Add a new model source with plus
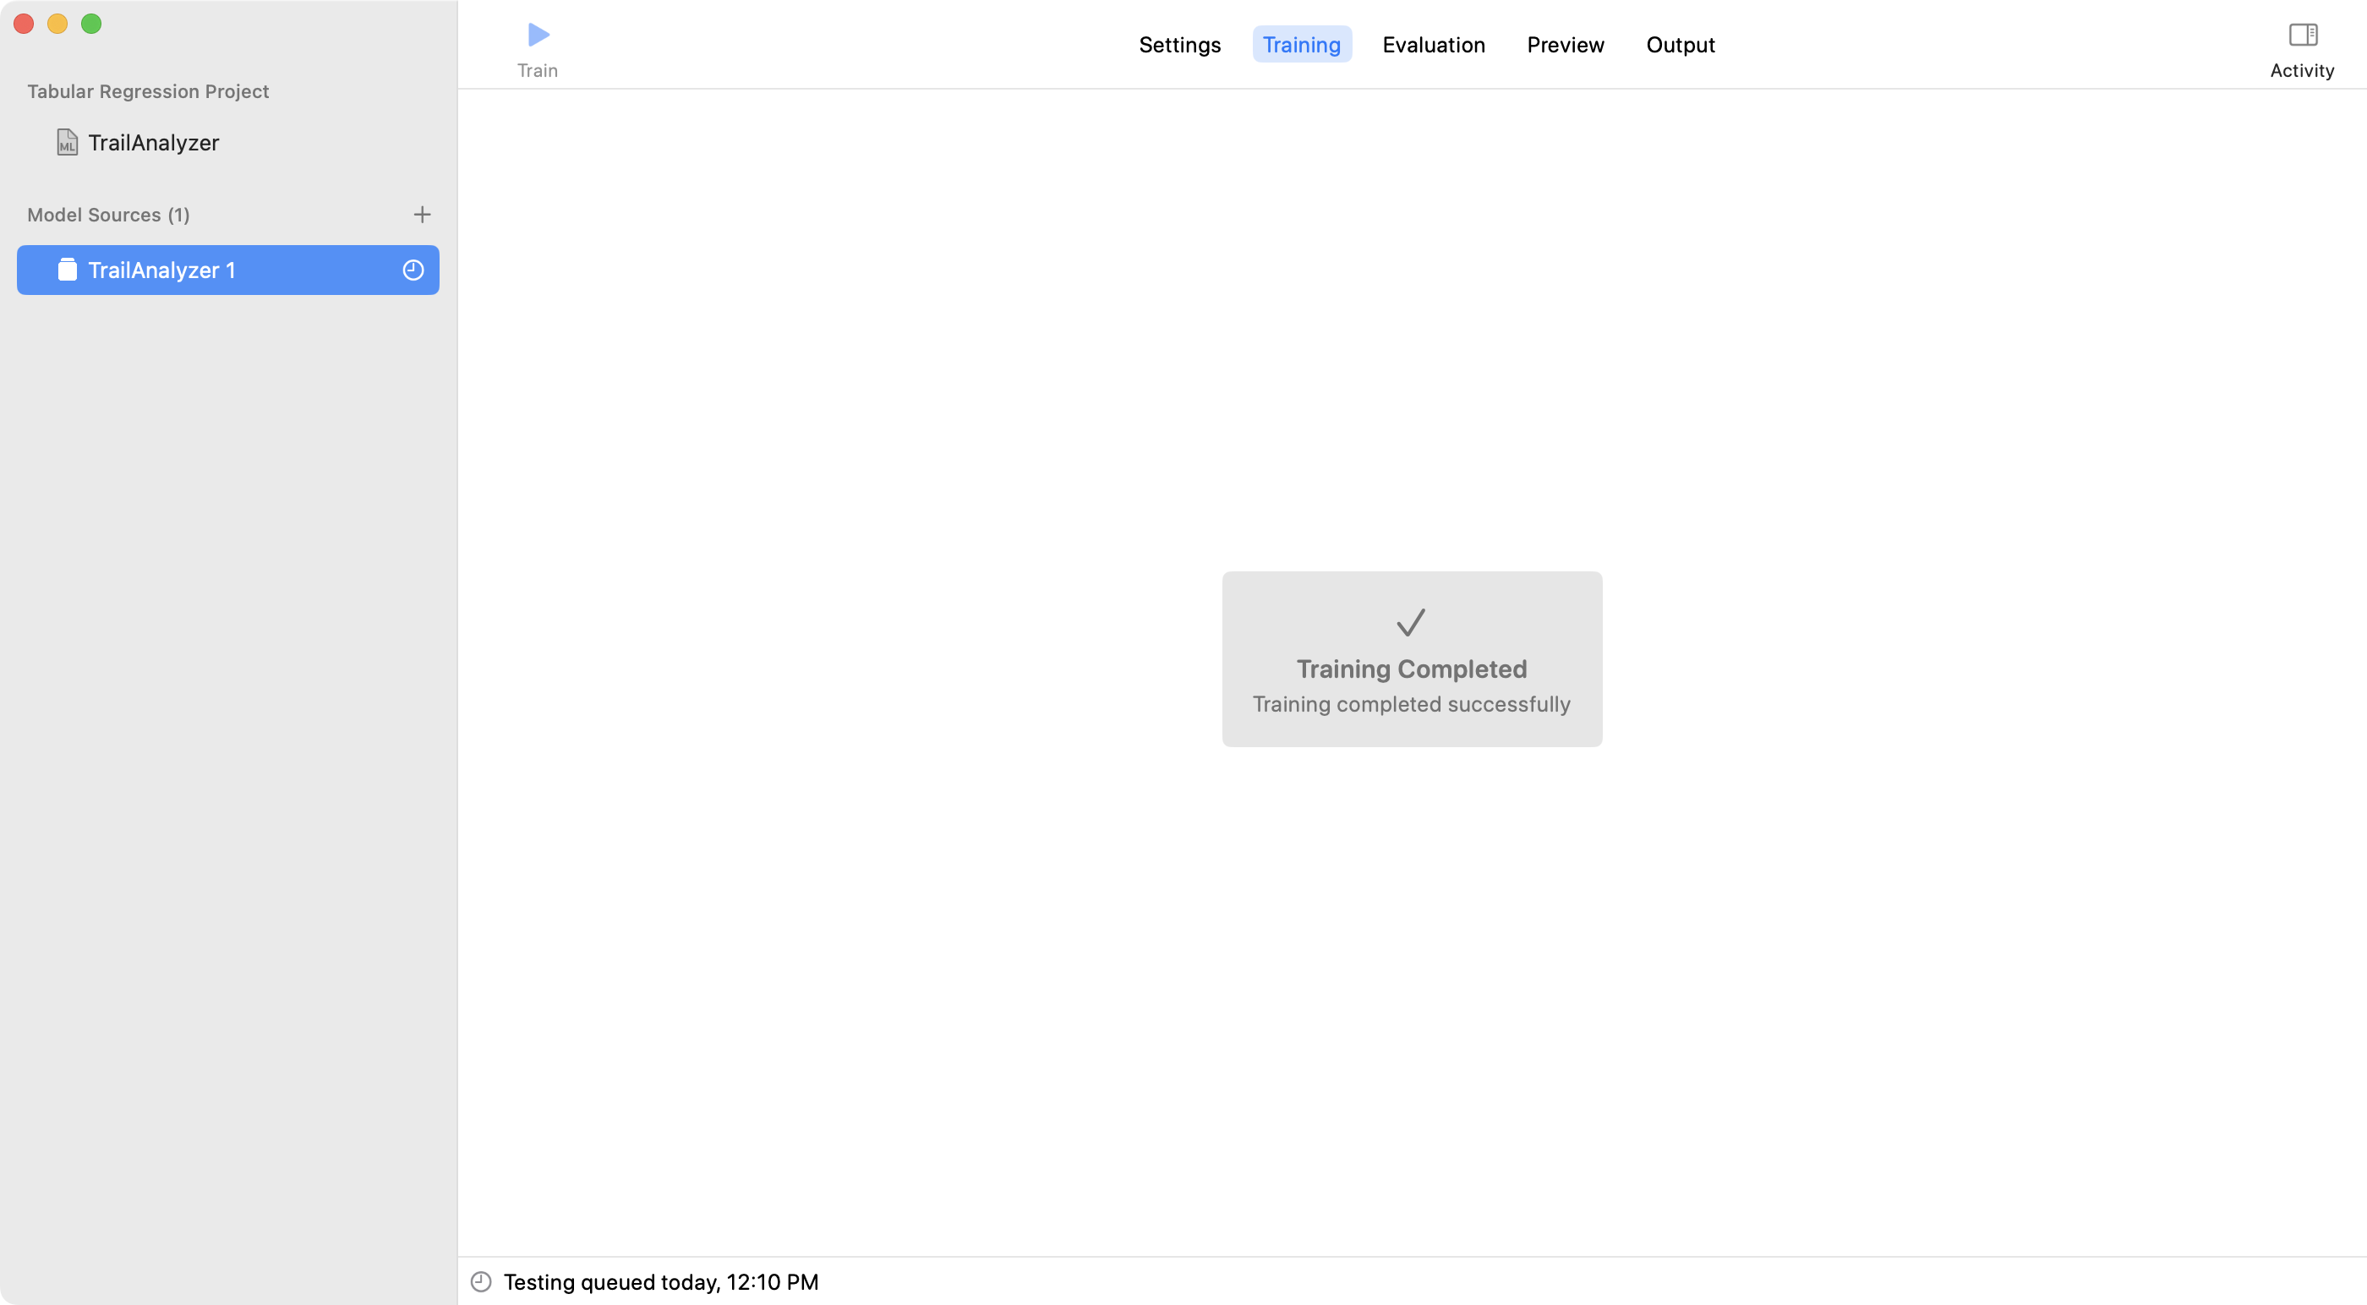The height and width of the screenshot is (1305, 2367). 422,214
